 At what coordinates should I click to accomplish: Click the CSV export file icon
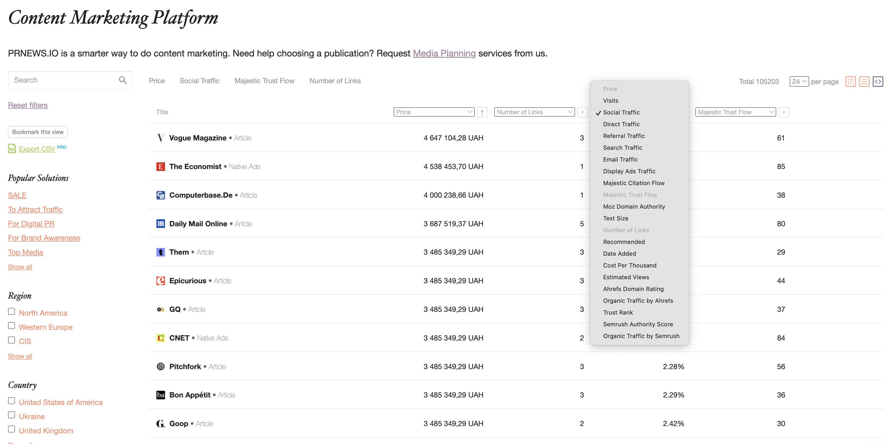pyautogui.click(x=12, y=148)
